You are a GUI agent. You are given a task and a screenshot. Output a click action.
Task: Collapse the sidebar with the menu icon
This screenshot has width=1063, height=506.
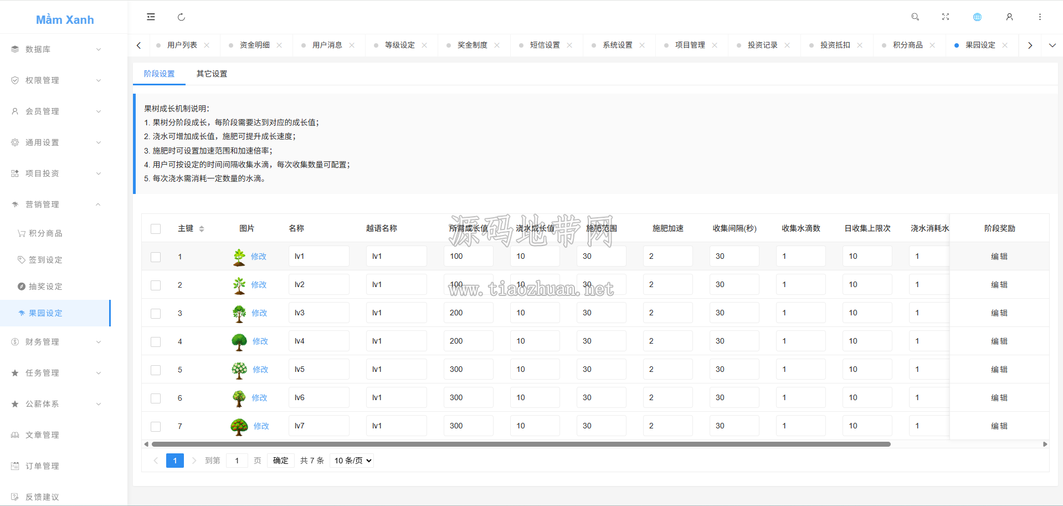151,17
